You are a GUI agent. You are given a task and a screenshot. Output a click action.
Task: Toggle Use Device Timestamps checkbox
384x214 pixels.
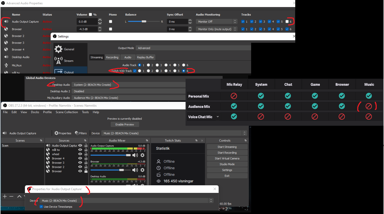coord(41,207)
